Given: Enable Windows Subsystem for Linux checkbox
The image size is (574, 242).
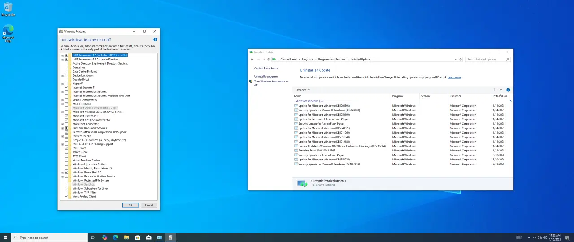Looking at the screenshot, I should pos(66,188).
